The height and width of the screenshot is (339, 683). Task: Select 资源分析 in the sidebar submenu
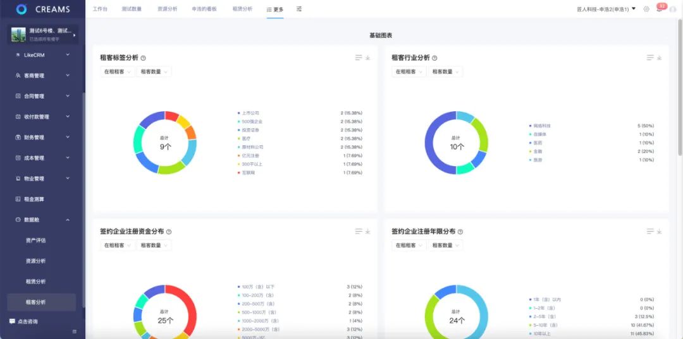pyautogui.click(x=35, y=261)
